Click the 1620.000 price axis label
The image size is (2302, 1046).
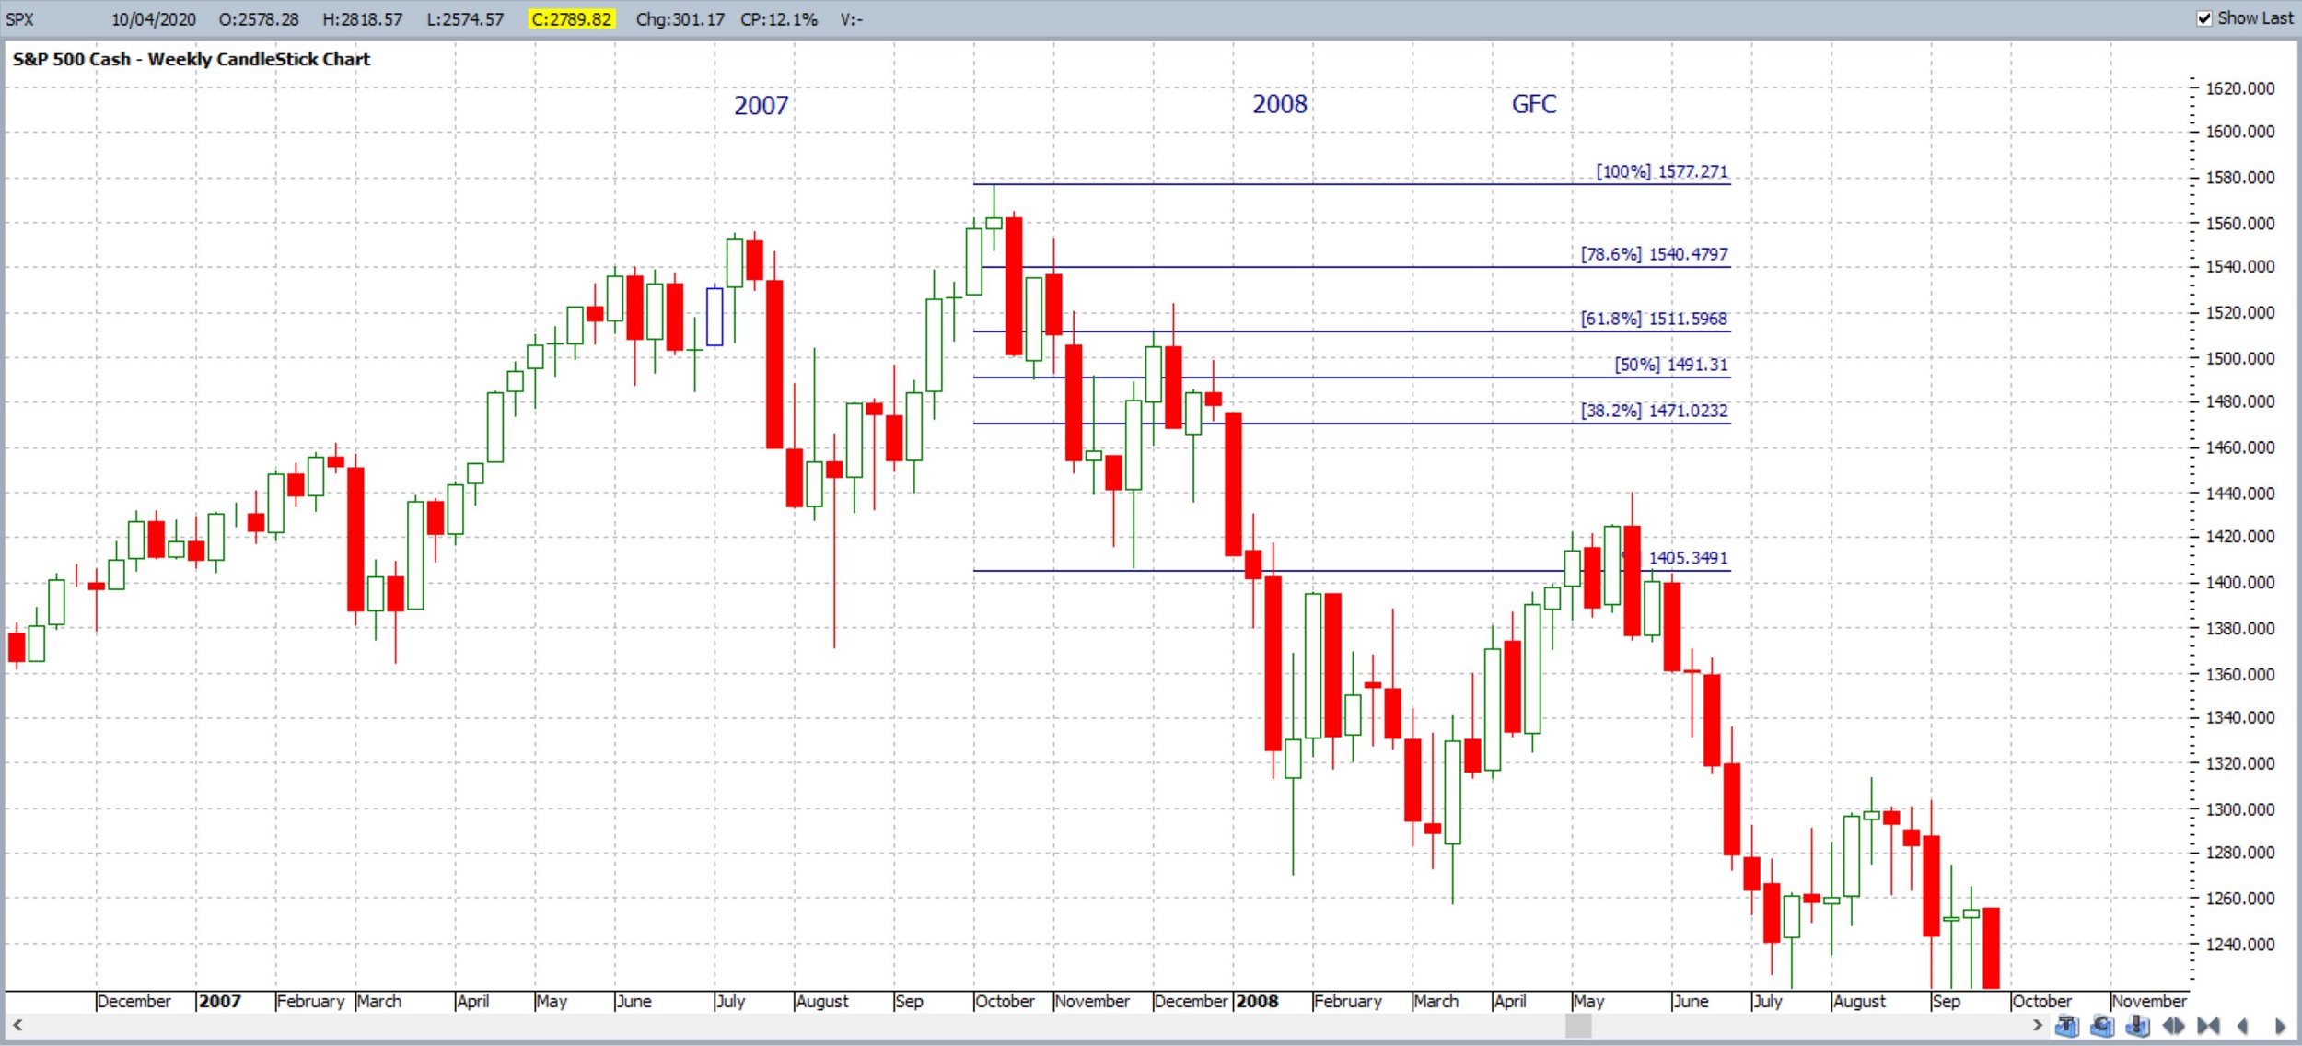click(2239, 88)
